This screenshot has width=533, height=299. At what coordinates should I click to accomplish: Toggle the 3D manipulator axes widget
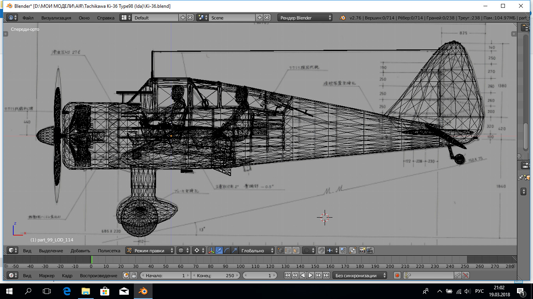[211, 251]
